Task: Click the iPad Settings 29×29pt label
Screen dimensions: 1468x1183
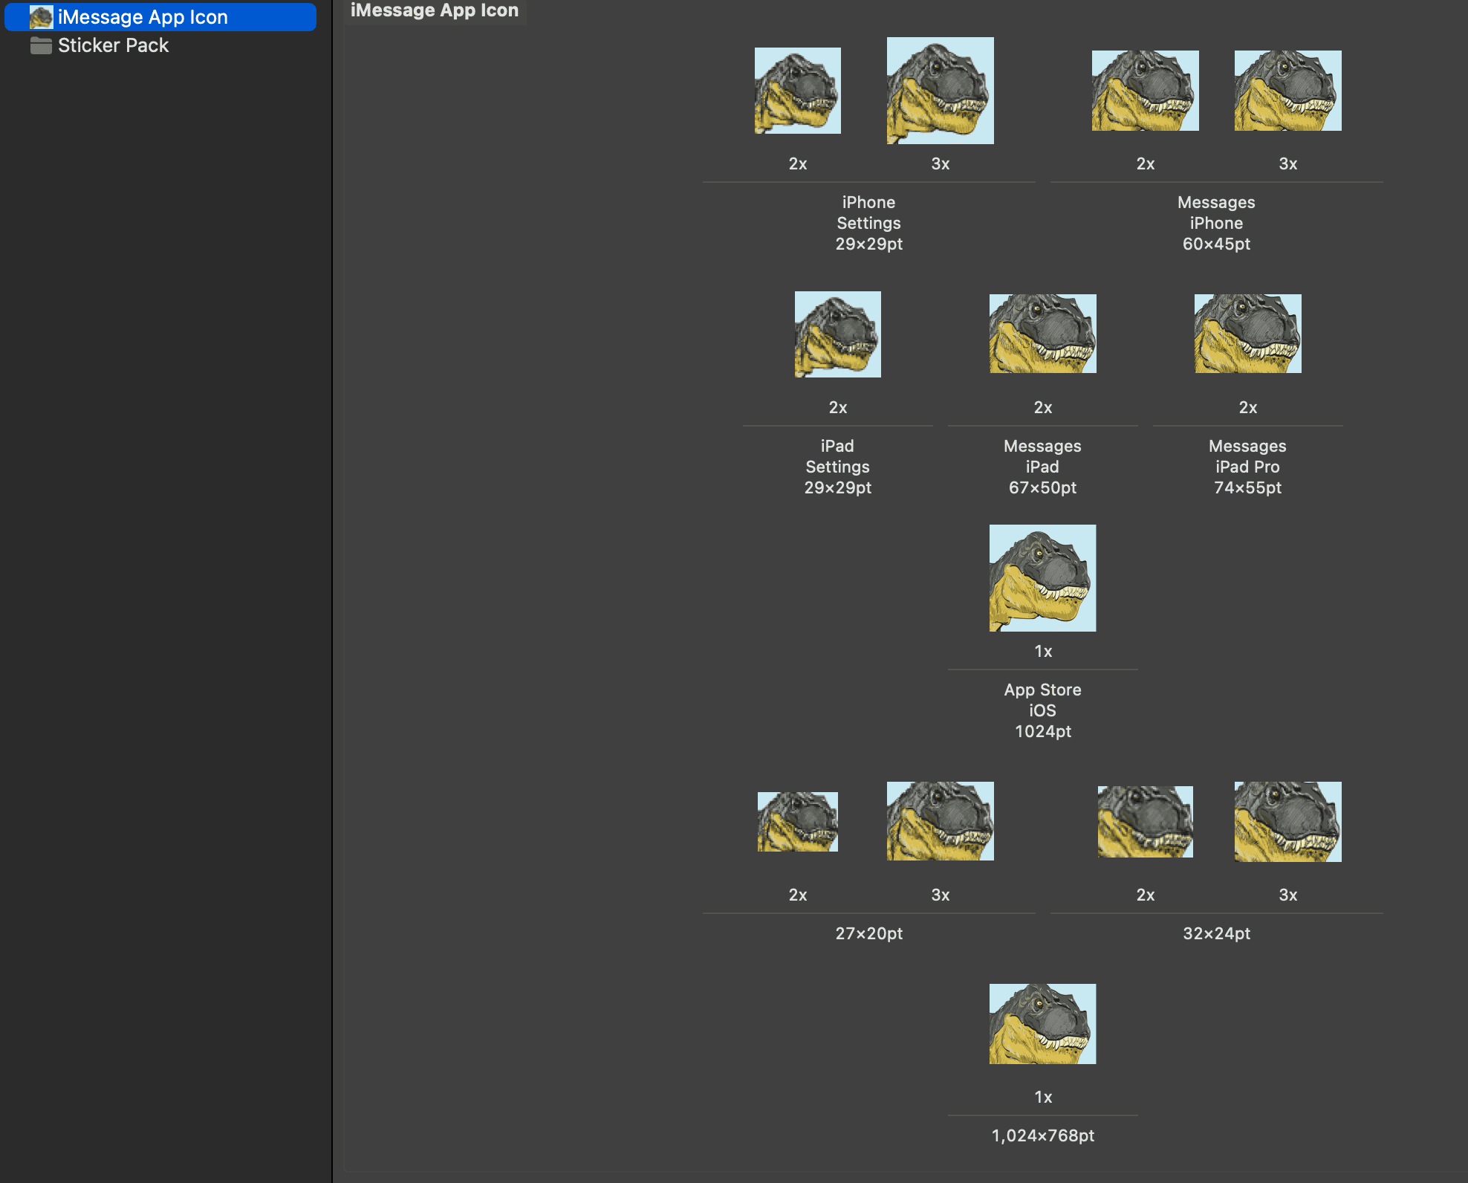Action: 838,467
